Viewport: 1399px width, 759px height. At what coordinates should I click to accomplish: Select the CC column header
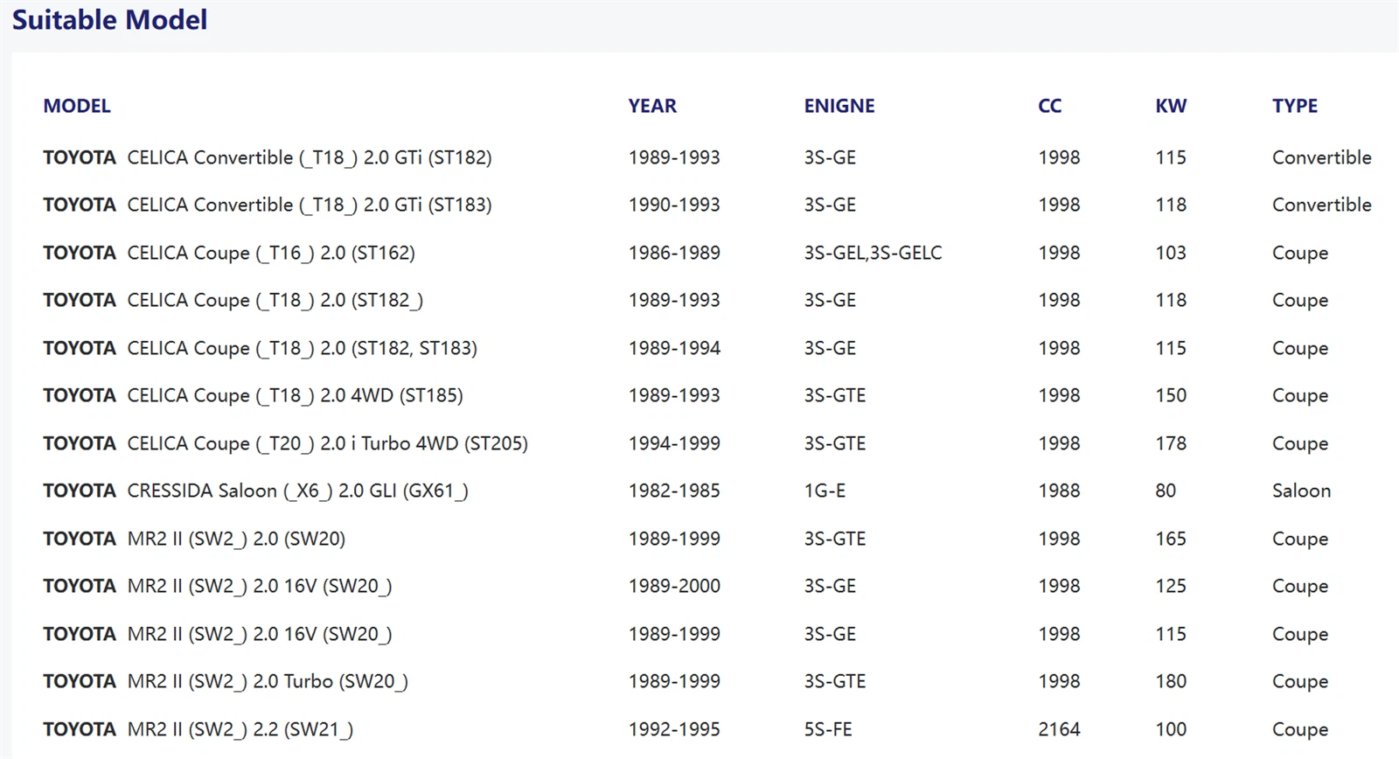[1050, 106]
